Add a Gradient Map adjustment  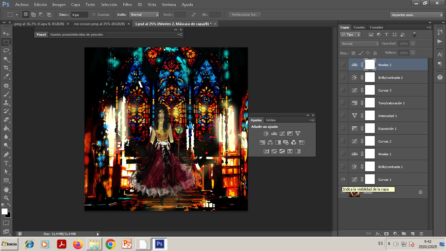coord(298,151)
